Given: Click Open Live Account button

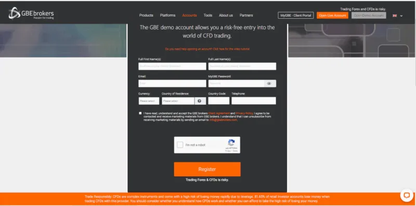Looking at the screenshot, I should click(x=332, y=16).
